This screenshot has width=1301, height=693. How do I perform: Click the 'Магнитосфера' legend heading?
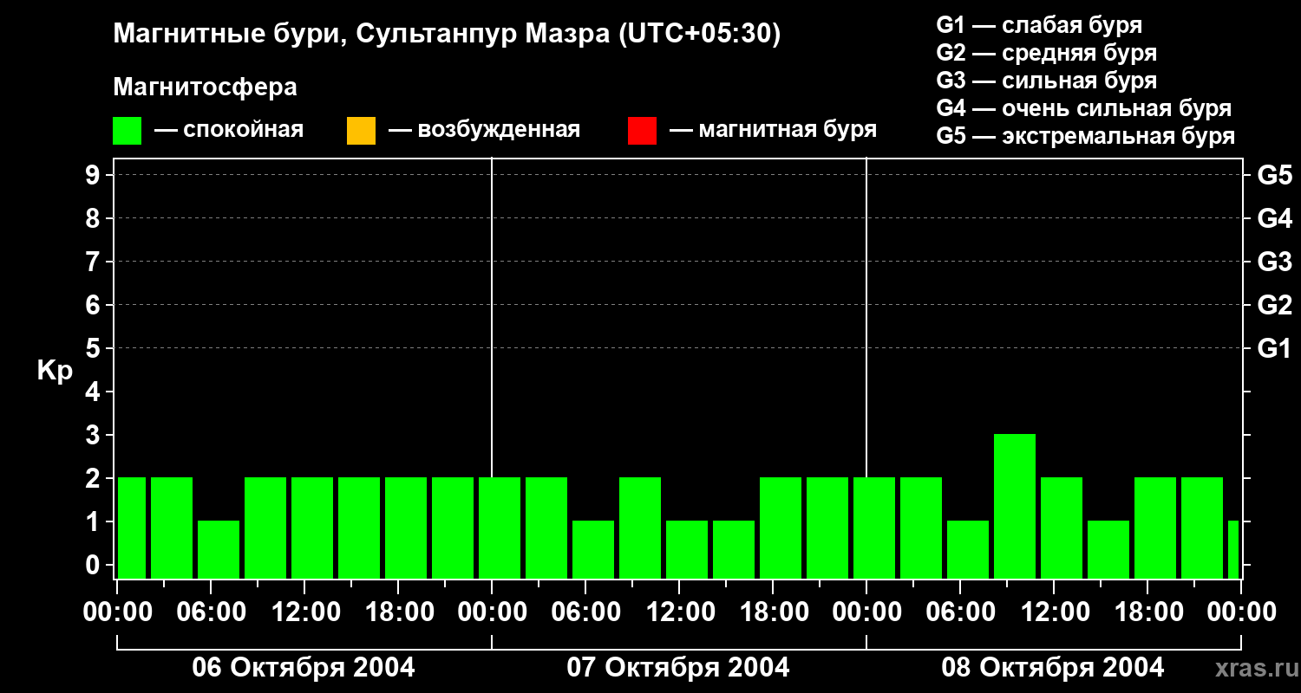pyautogui.click(x=205, y=87)
